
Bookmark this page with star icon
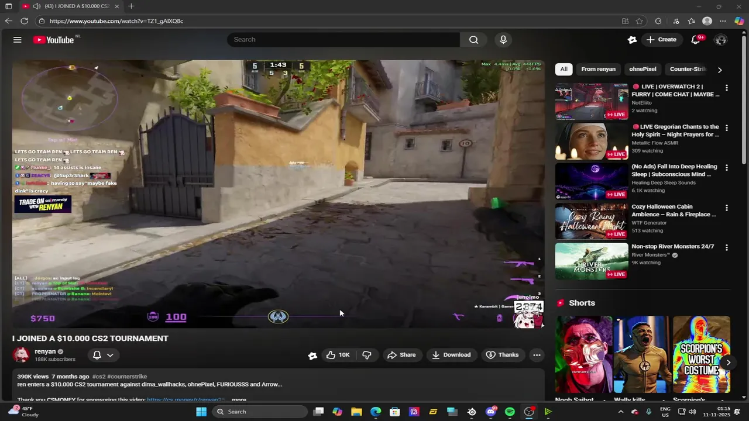click(x=640, y=21)
